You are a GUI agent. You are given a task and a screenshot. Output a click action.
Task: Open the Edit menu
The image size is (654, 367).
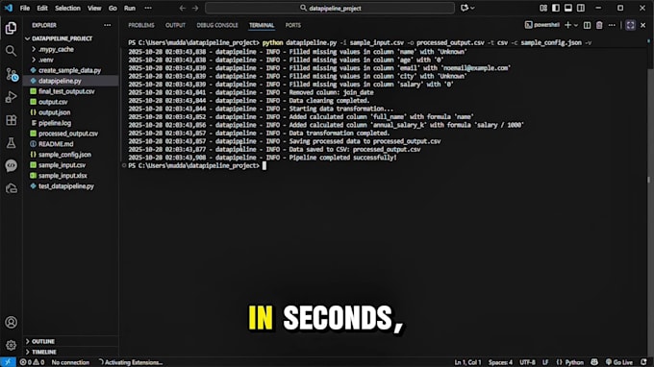[42, 8]
